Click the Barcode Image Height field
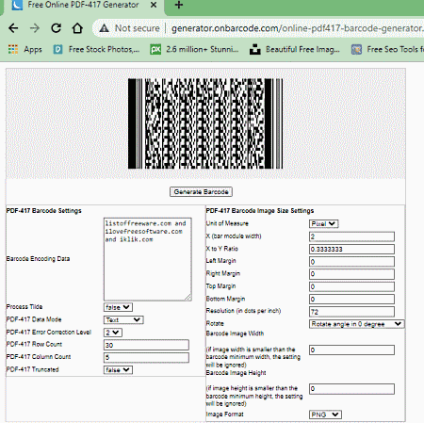The image size is (424, 423). tap(351, 389)
